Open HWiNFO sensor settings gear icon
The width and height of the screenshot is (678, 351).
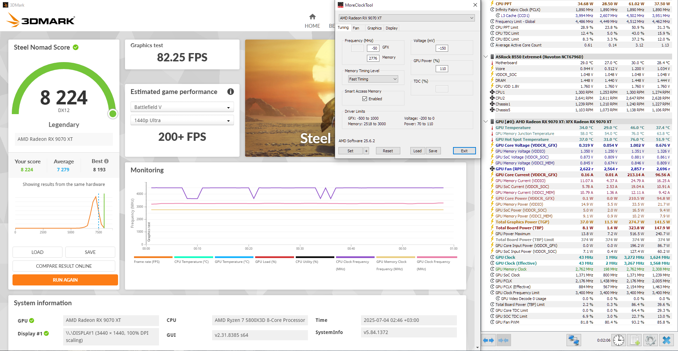[x=650, y=340]
